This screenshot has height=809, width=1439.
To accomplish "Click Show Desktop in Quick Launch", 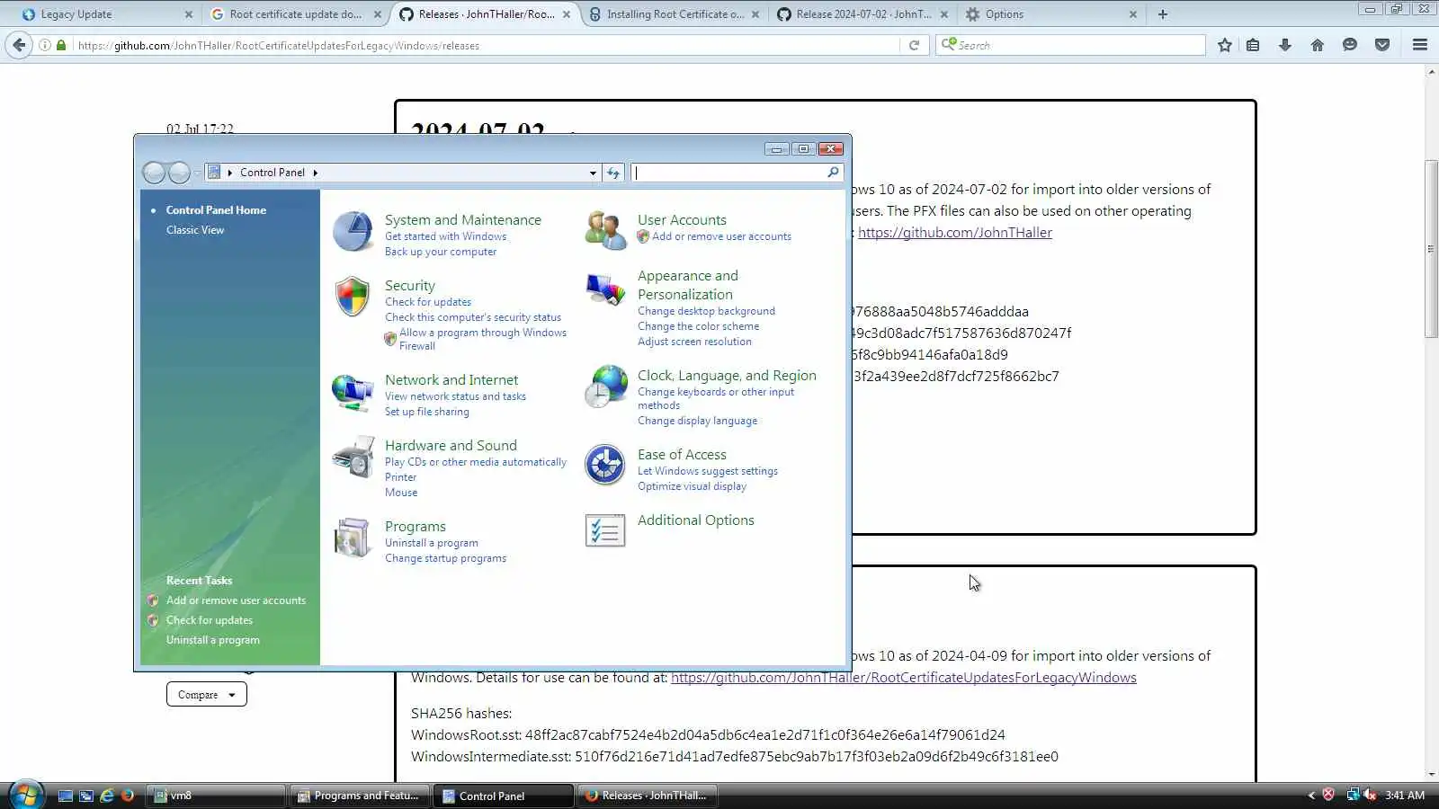I will pyautogui.click(x=66, y=796).
